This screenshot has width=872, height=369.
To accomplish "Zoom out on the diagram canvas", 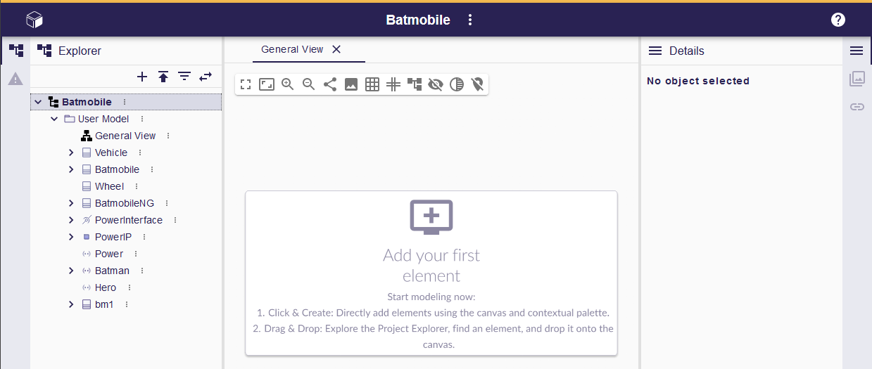I will pos(308,85).
